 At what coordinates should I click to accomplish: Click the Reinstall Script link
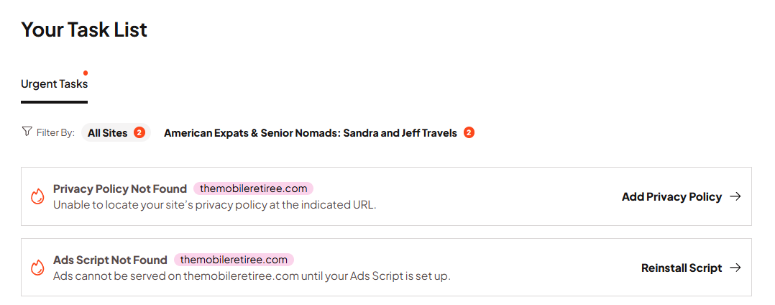click(x=682, y=268)
